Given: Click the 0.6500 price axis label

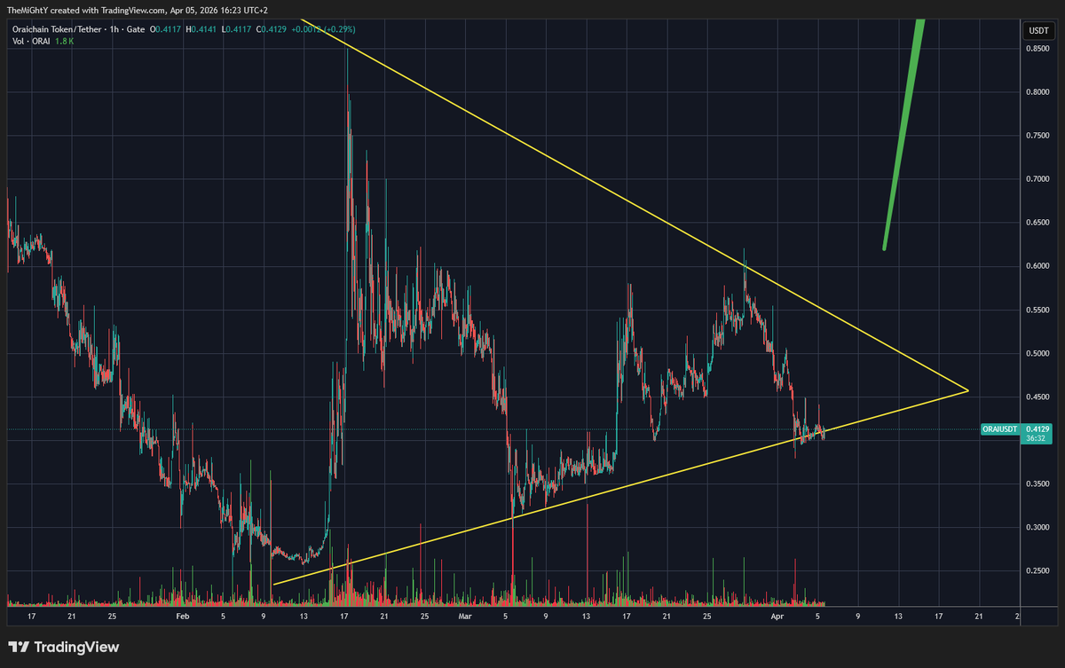Looking at the screenshot, I should click(x=1038, y=223).
